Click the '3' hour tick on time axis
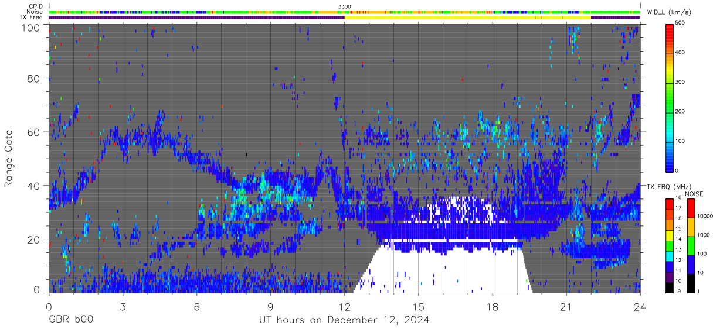This screenshot has width=720, height=332. [x=123, y=306]
